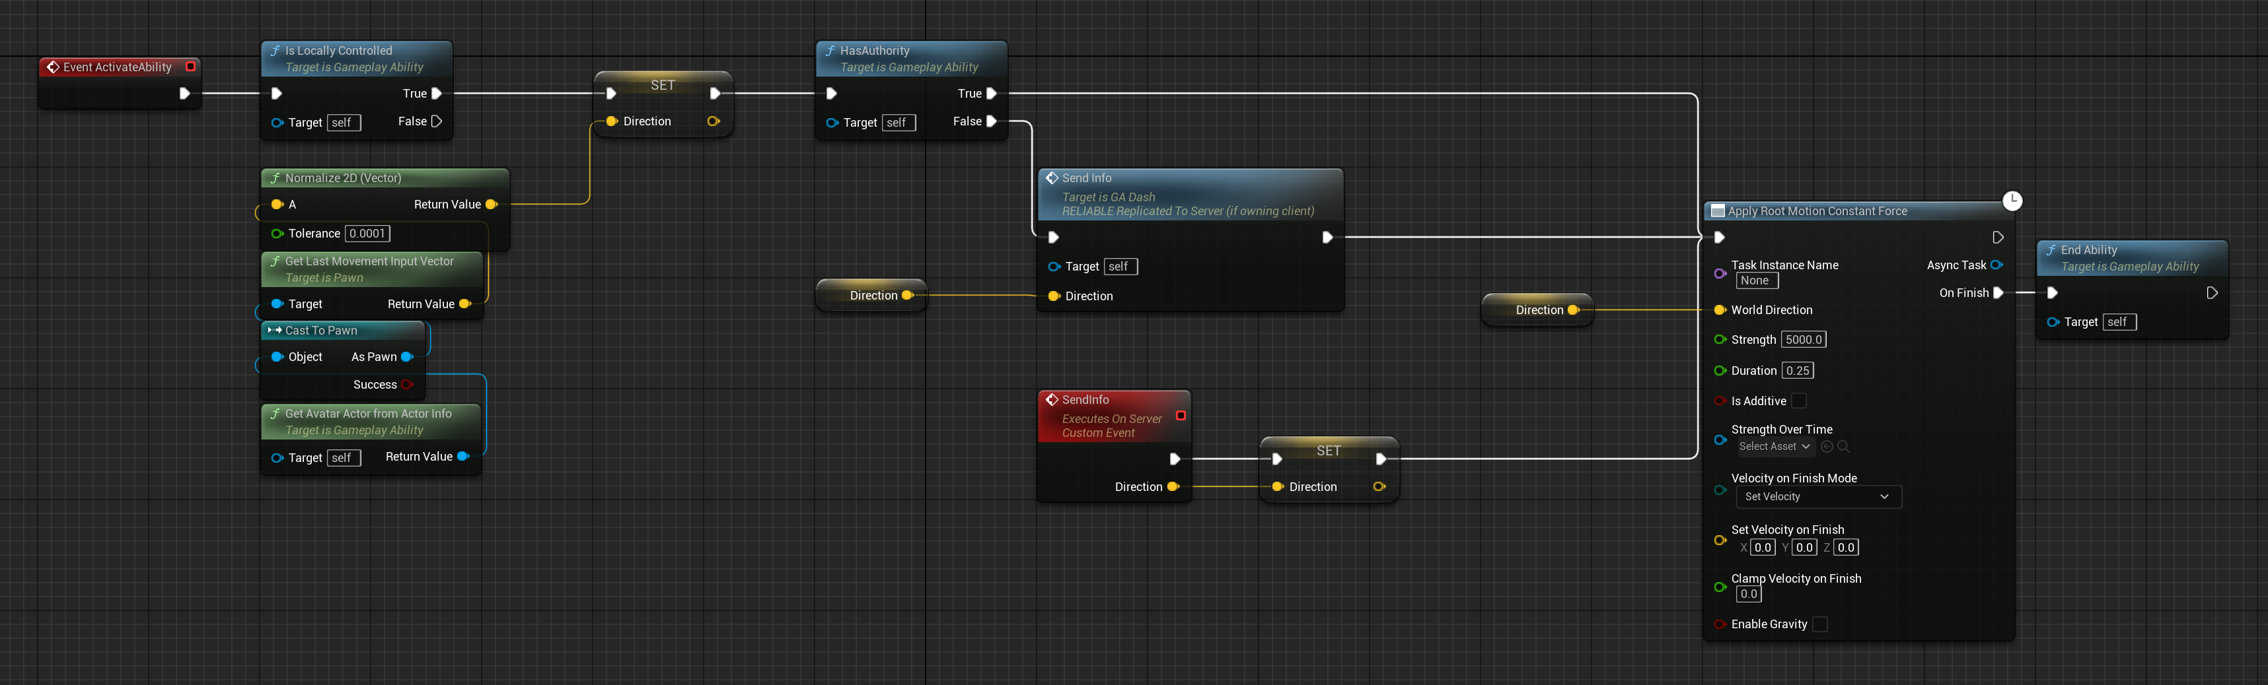Click Cast To Pawn As Pawn output pin
Image resolution: width=2268 pixels, height=685 pixels.
pyautogui.click(x=407, y=356)
